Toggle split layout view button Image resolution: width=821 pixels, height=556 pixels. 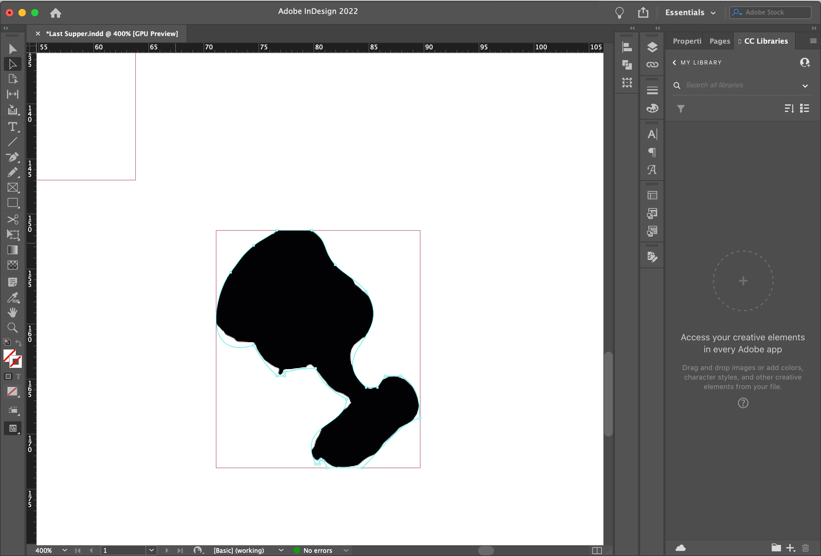597,550
